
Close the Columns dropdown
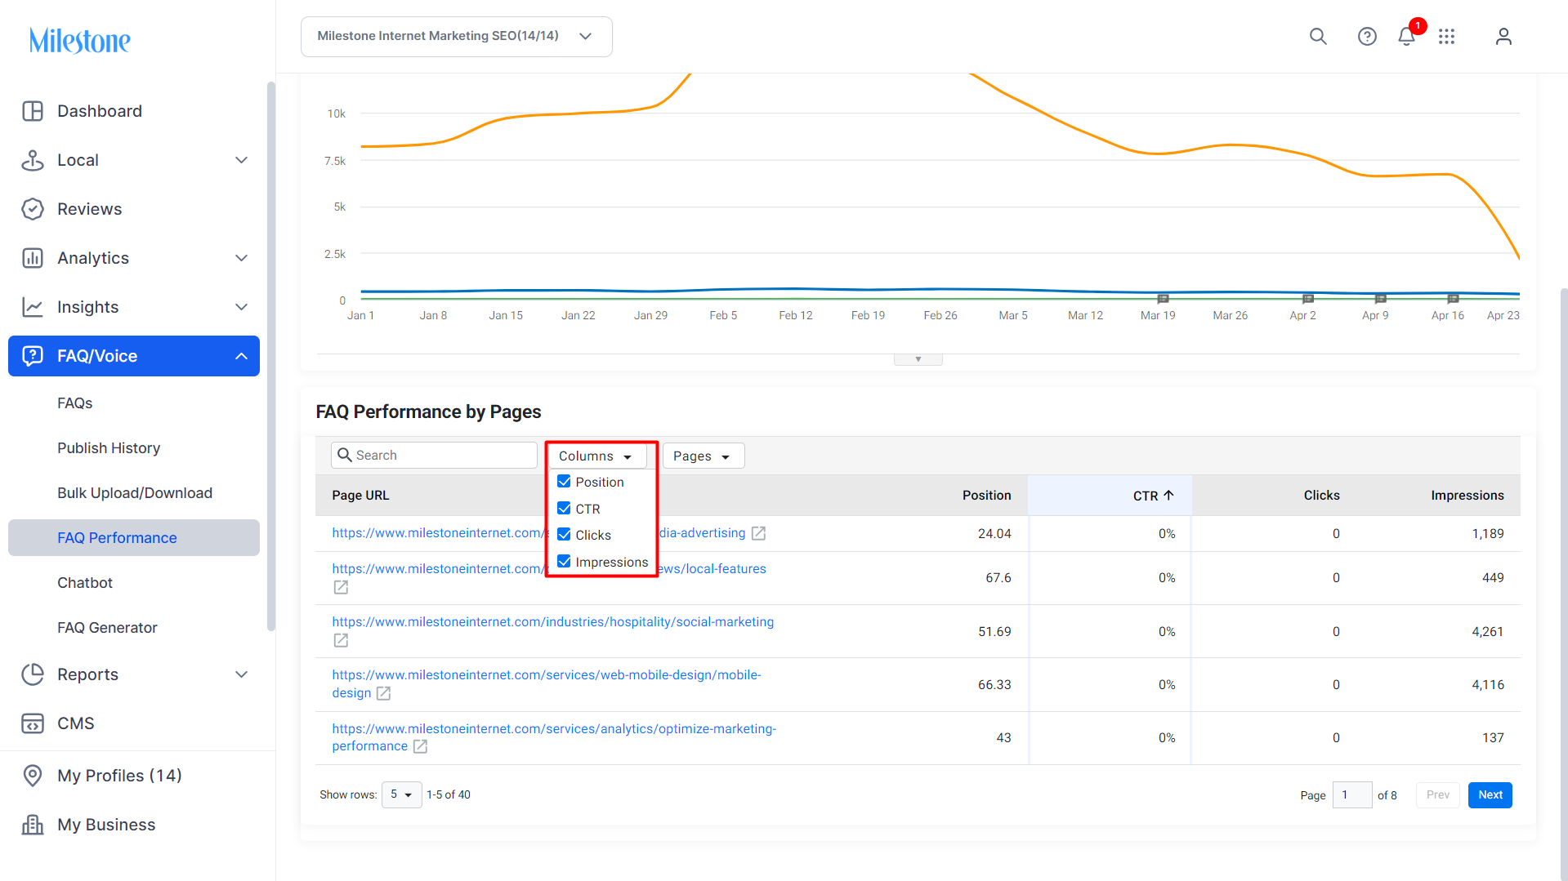[x=597, y=456]
